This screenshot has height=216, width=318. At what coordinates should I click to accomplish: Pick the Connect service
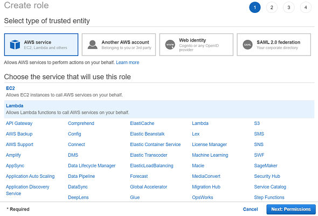click(77, 144)
